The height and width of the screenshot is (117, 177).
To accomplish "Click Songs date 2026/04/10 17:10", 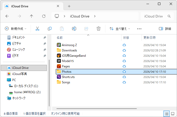I will click(x=155, y=82).
